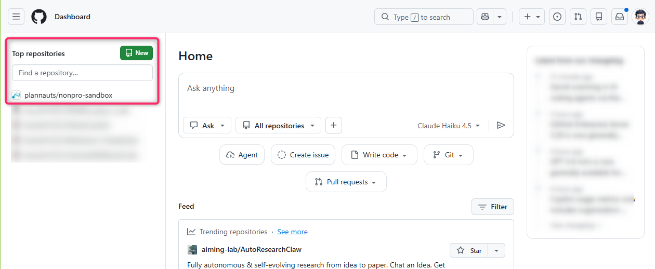Expand the Copilot dropdown arrow in header

coord(500,17)
